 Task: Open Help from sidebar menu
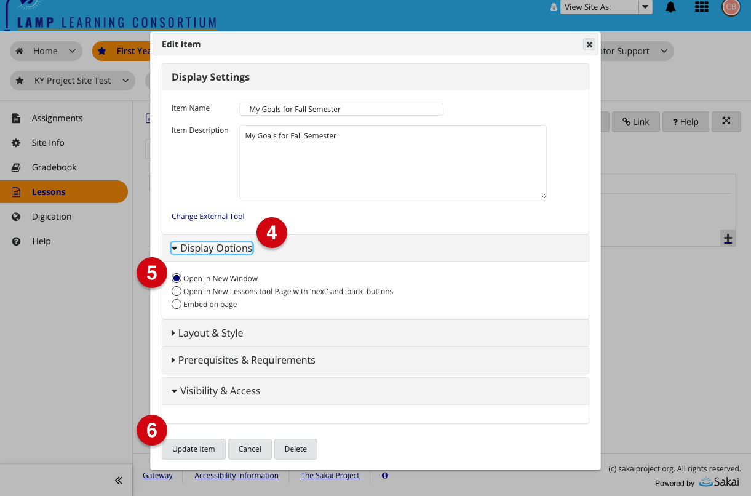[41, 241]
